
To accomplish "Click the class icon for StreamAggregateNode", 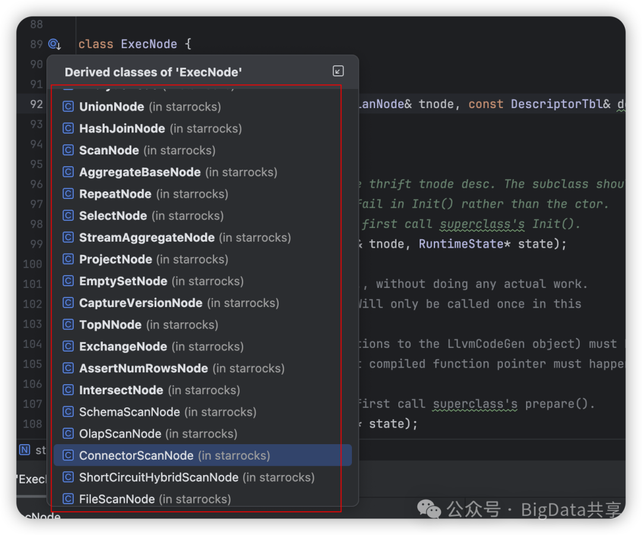I will [x=68, y=238].
